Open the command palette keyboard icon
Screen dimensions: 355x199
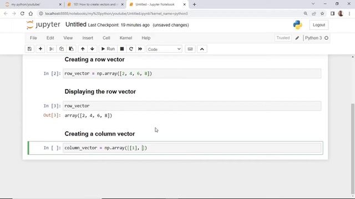(x=190, y=49)
